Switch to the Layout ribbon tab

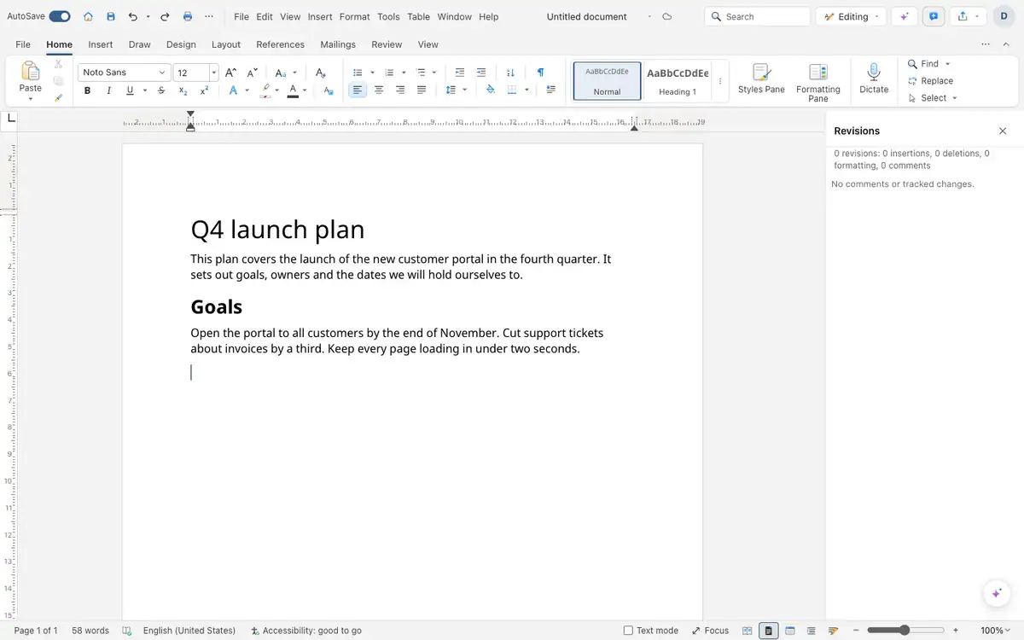pos(226,44)
